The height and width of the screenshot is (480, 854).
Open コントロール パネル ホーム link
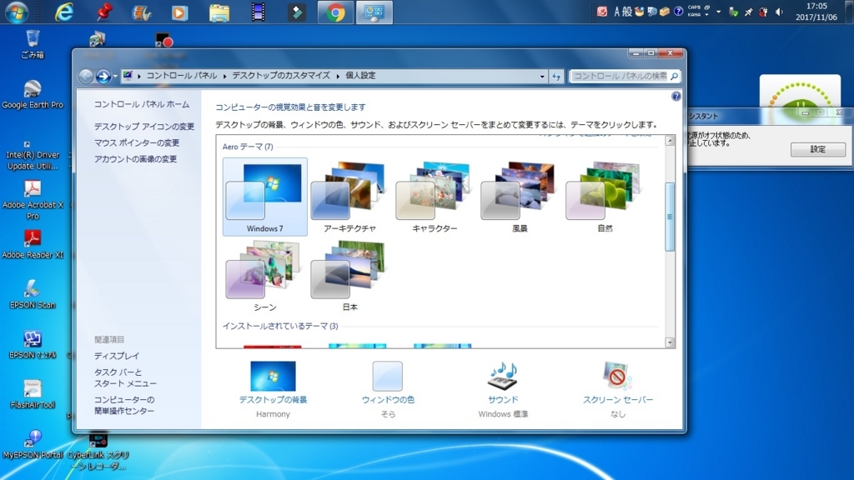click(142, 104)
